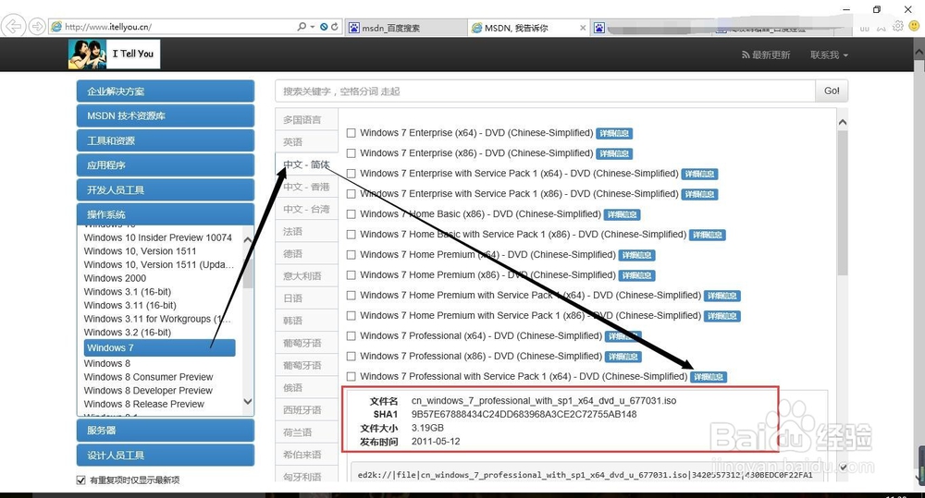
Task: Click the refresh icon in address bar
Action: (x=335, y=27)
